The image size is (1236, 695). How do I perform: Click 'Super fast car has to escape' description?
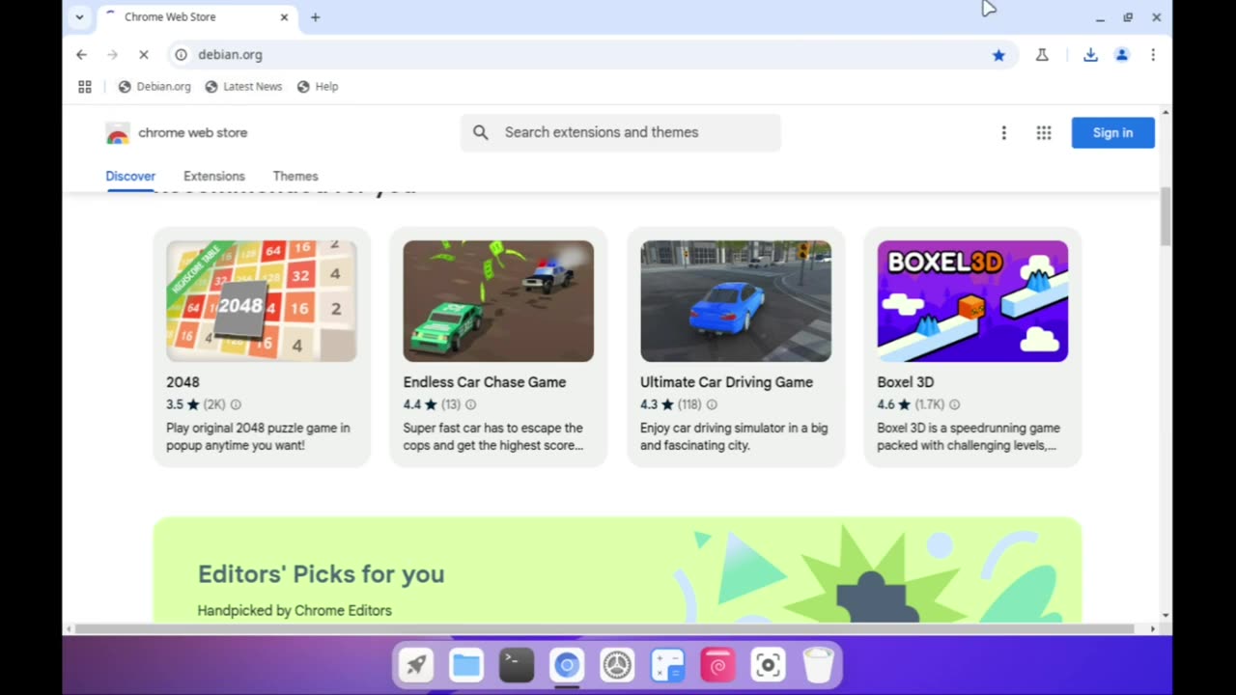click(493, 437)
